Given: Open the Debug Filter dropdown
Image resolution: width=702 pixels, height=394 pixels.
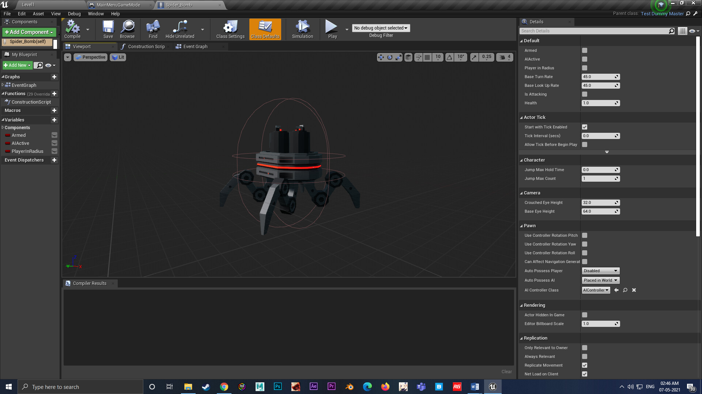Looking at the screenshot, I should (381, 28).
